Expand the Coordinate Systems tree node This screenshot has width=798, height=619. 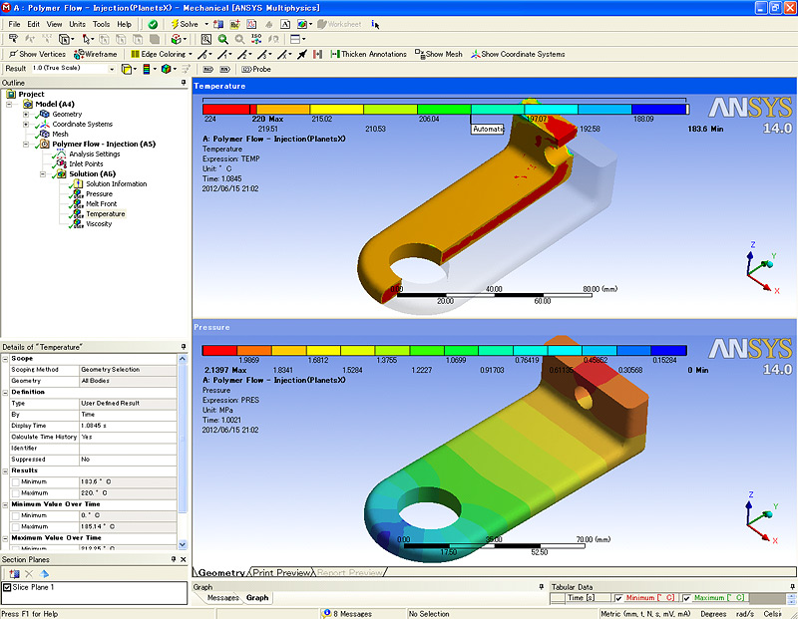click(x=26, y=125)
